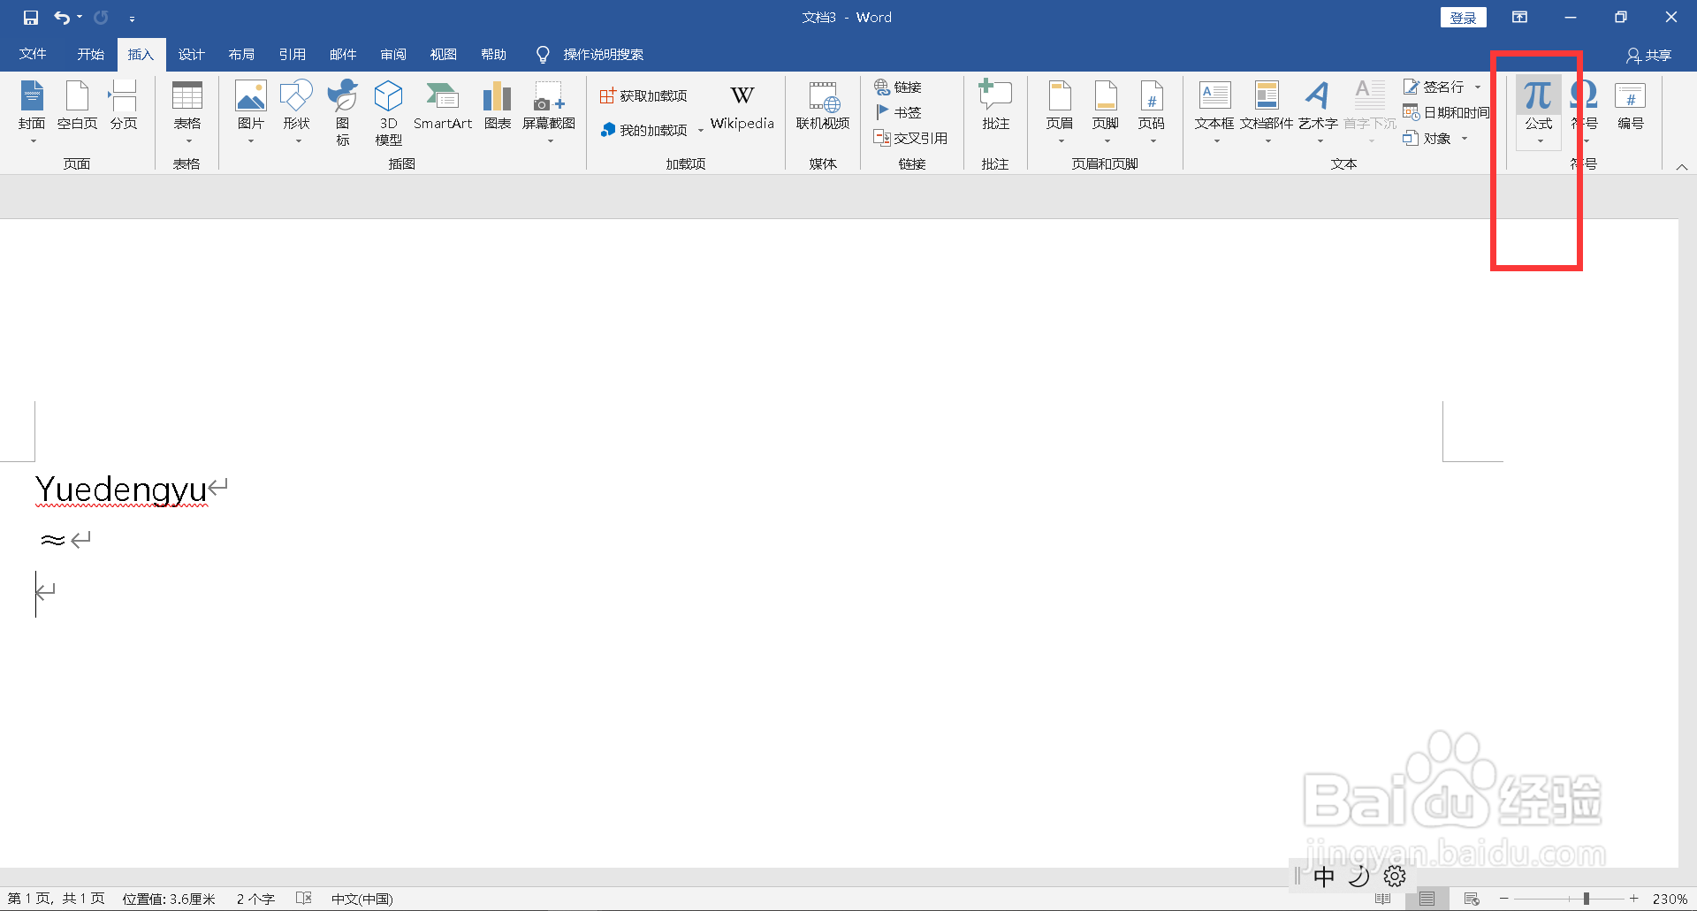Open the 页脚 (Footer) gallery
This screenshot has width=1697, height=911.
point(1106,112)
